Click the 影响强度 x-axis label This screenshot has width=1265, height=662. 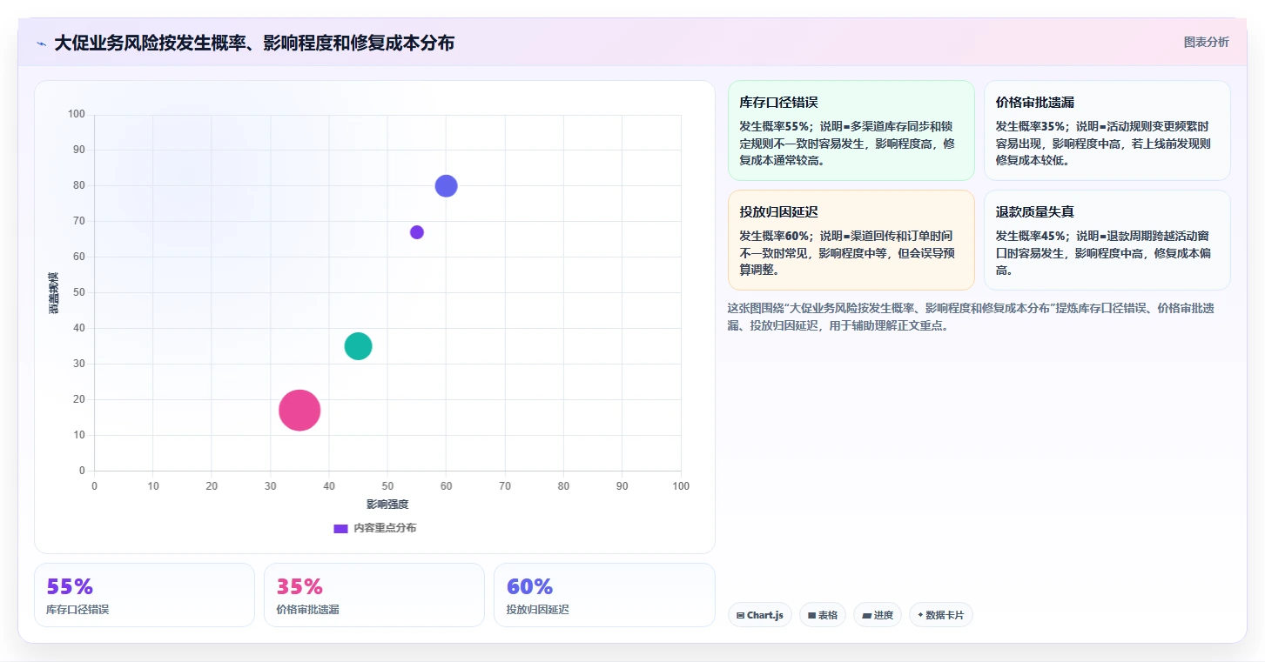coord(387,505)
